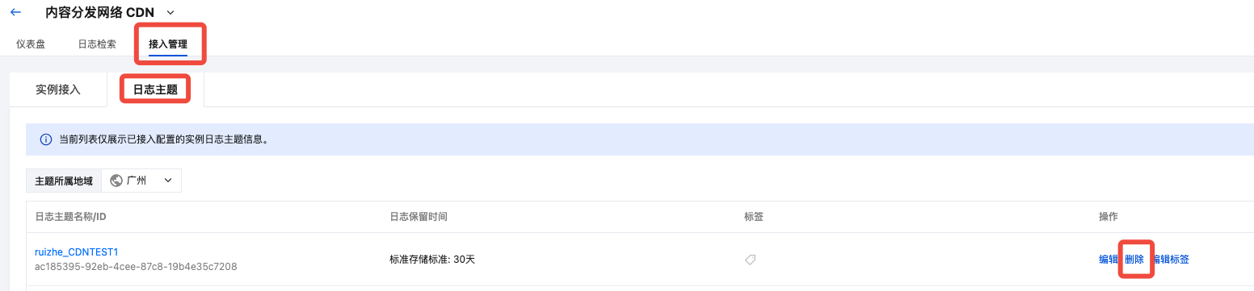This screenshot has width=1254, height=291.
Task: Click the 日志保留时间 column header
Action: [419, 217]
